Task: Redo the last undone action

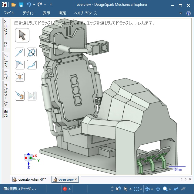Action: [40, 5]
